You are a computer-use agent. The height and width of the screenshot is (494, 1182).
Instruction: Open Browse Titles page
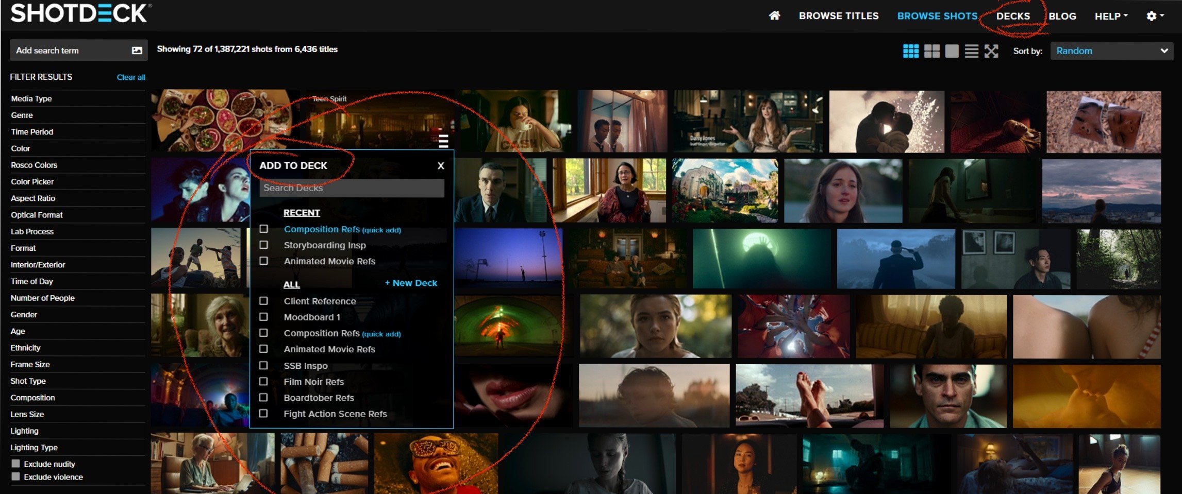[x=839, y=16]
